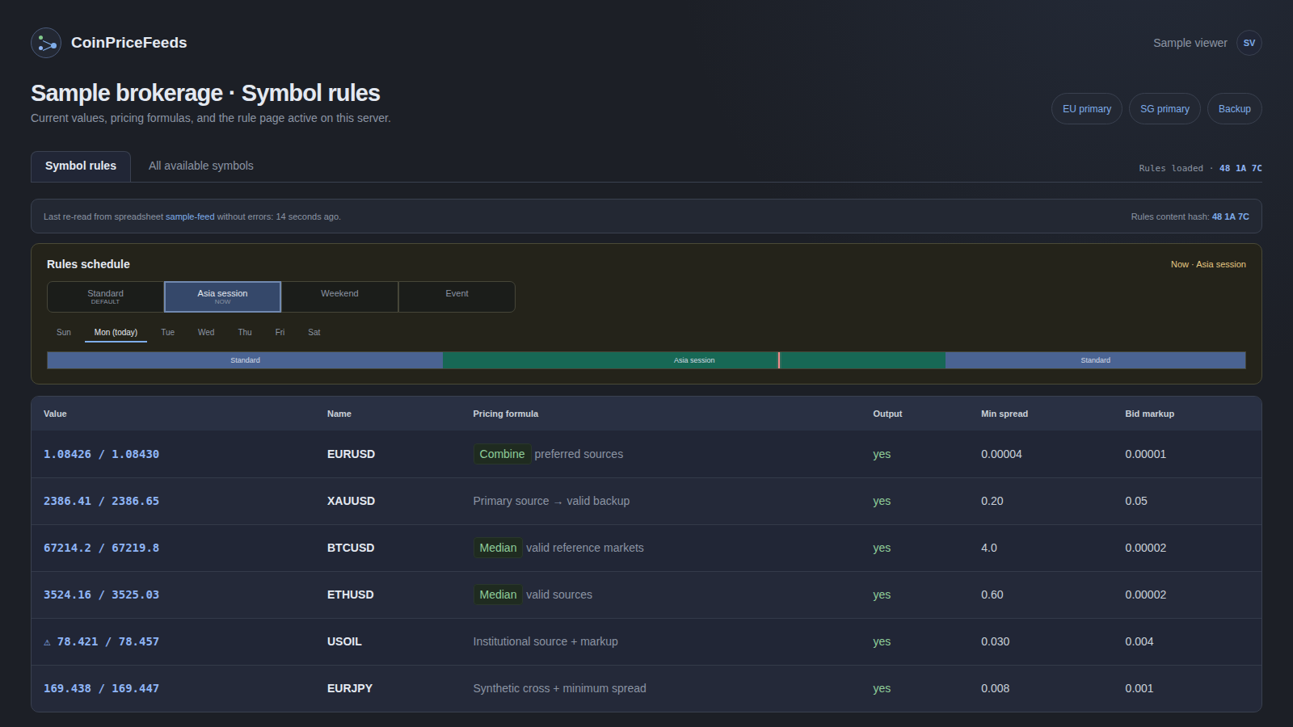Click the XAUUSD min spread 0.20
The height and width of the screenshot is (727, 1293).
coord(992,501)
